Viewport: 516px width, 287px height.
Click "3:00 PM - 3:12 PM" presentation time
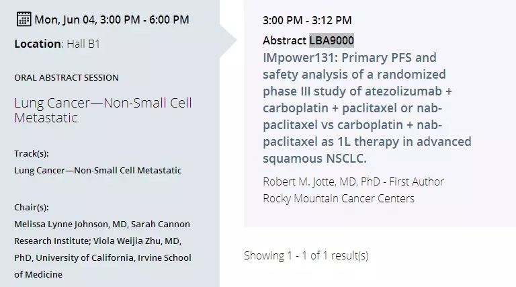point(307,21)
